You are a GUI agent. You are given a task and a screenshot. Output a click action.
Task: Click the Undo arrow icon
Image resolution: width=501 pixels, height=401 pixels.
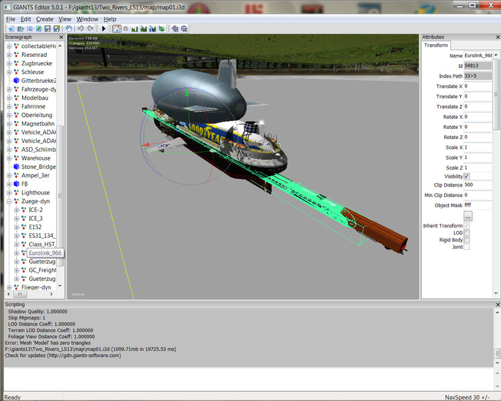(x=81, y=29)
